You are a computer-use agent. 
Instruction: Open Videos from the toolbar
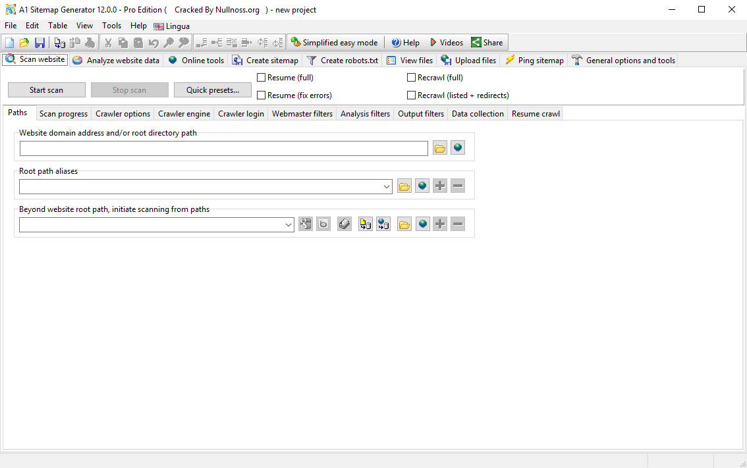pos(447,43)
